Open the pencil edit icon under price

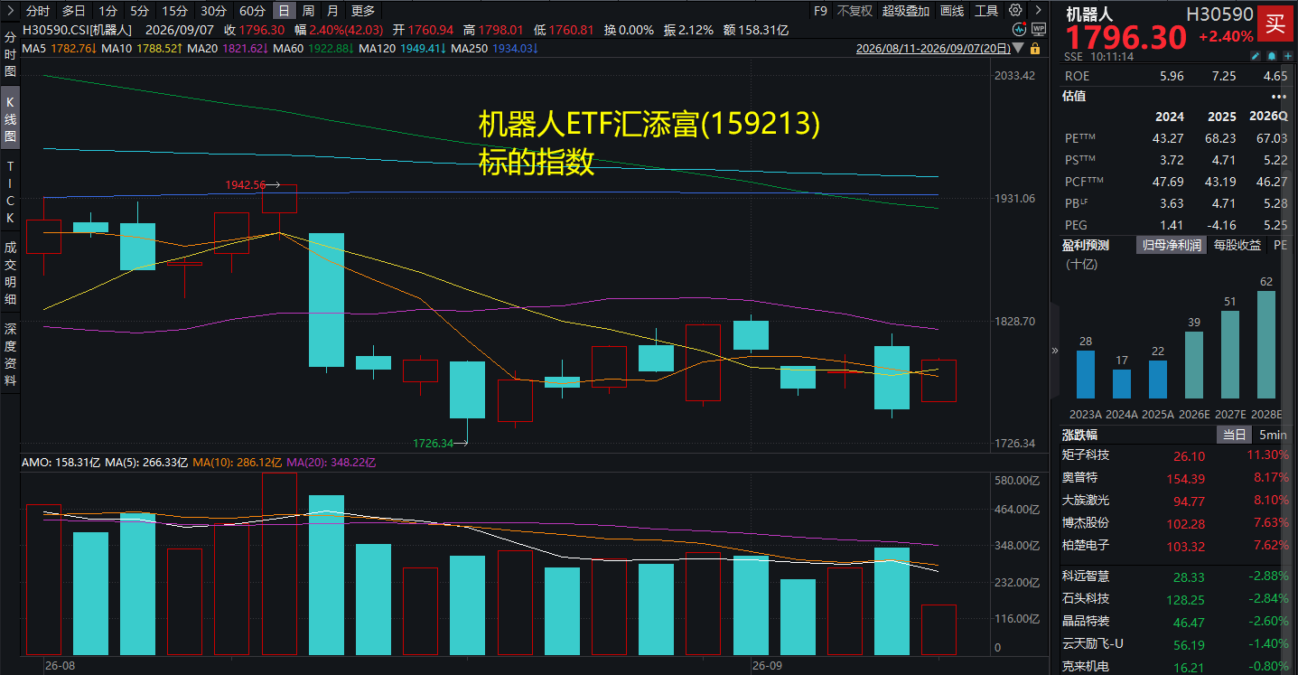point(1256,56)
